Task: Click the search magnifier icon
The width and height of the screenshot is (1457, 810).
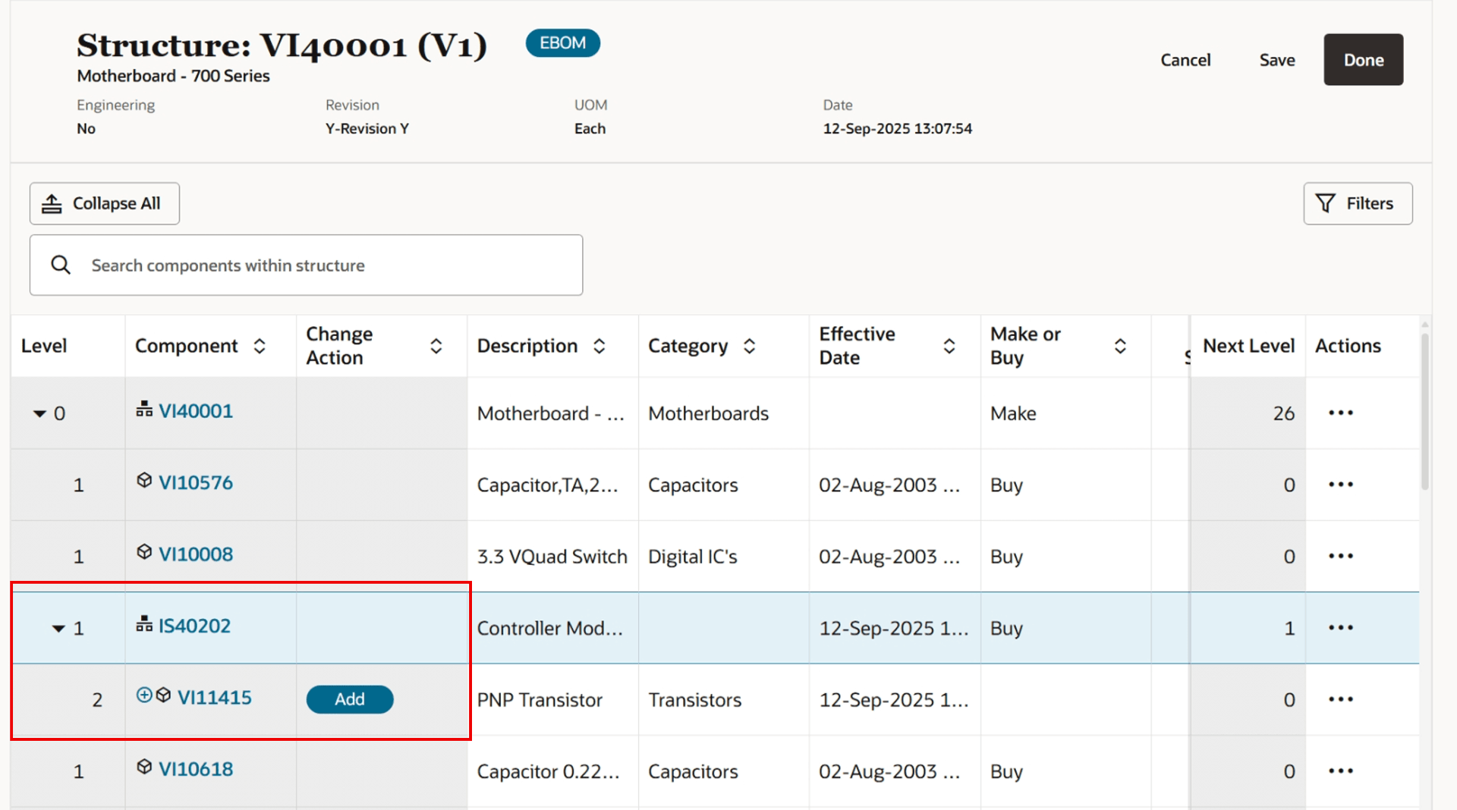Action: click(x=61, y=265)
